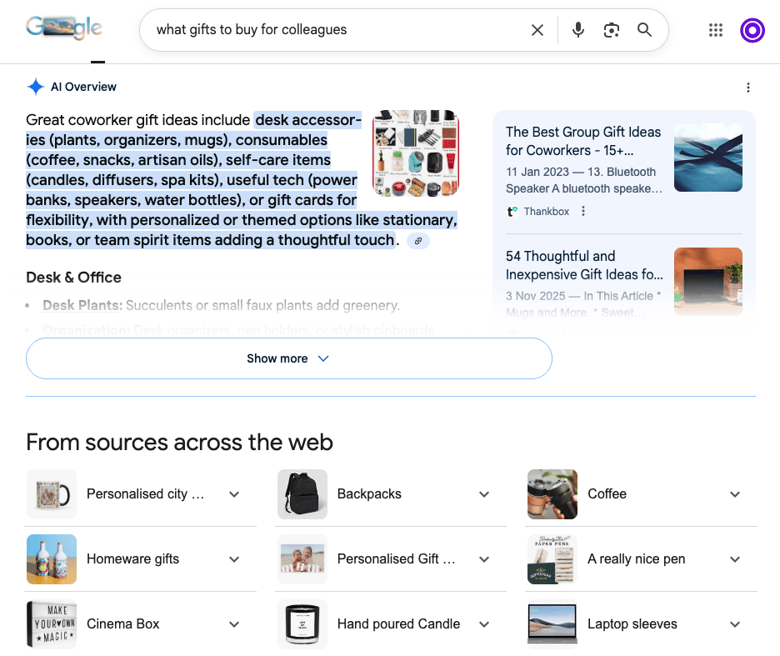Click the link icon after overview text
Screen dimensions: 780x656
[418, 241]
